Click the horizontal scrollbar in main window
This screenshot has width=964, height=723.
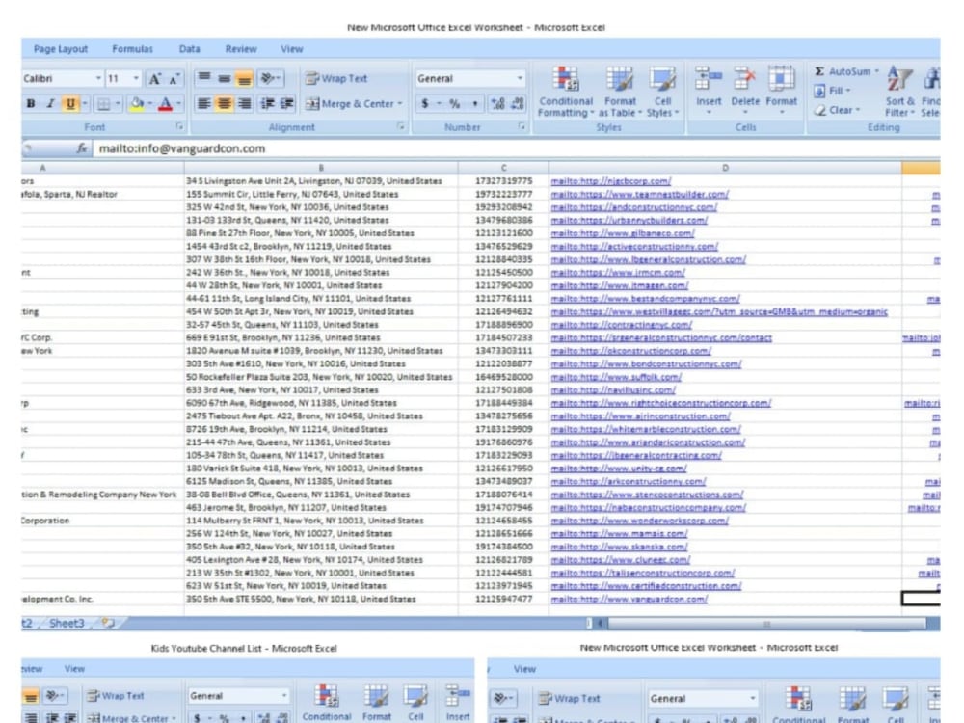766,624
